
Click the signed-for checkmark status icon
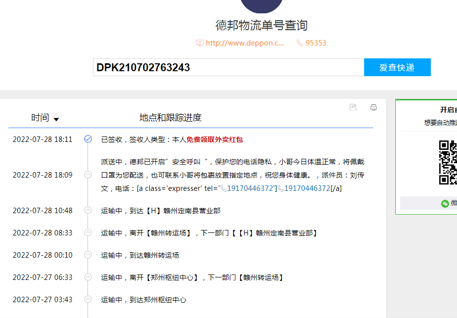pos(88,139)
